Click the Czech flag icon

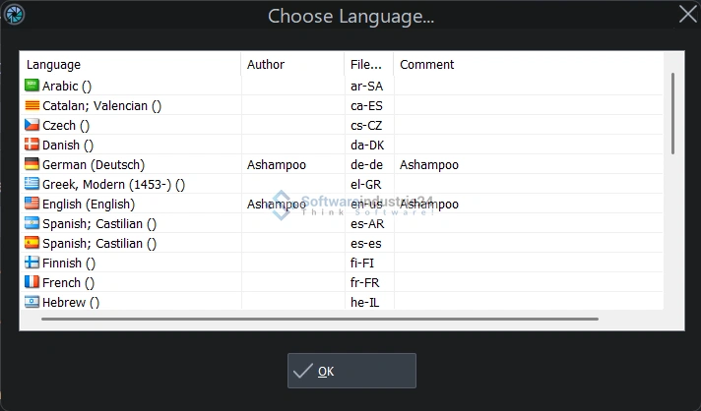(32, 125)
